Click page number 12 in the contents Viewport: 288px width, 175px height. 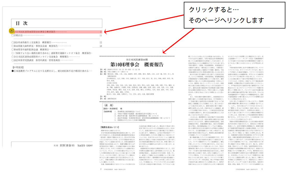coord(101,42)
